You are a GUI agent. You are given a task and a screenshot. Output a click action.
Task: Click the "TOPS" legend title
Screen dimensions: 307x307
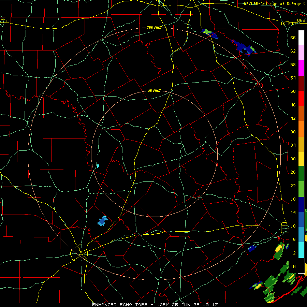click(x=300, y=20)
